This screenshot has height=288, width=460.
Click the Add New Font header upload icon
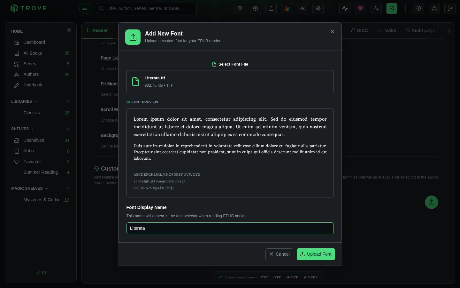133,37
